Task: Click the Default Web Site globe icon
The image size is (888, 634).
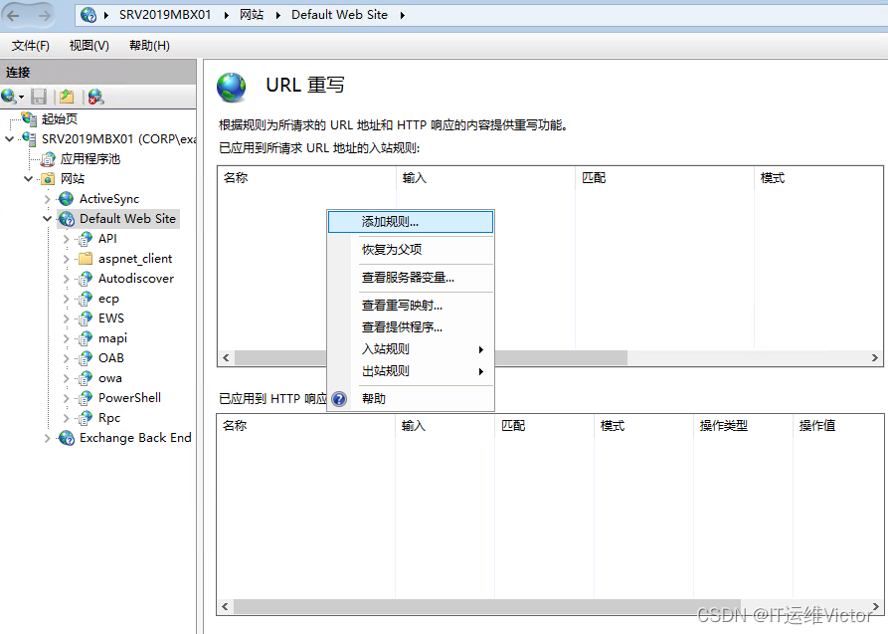Action: tap(67, 219)
